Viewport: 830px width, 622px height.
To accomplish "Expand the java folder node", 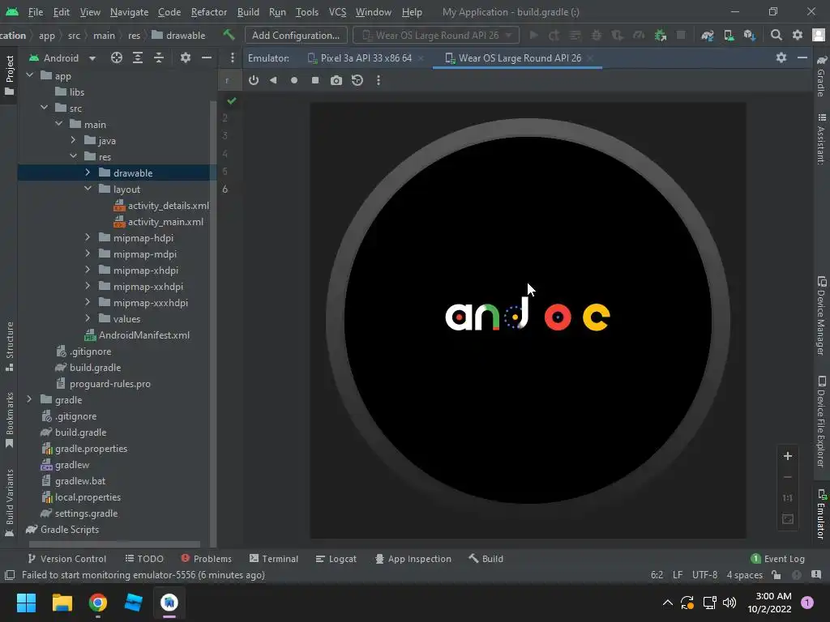I will coord(73,140).
